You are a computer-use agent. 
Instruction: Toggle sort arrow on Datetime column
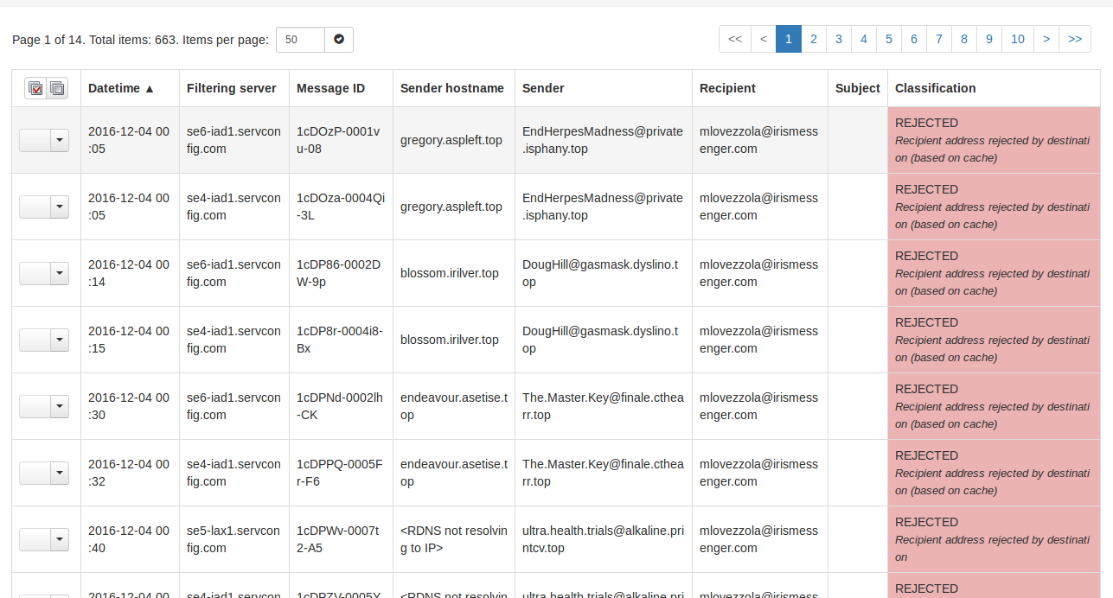149,88
